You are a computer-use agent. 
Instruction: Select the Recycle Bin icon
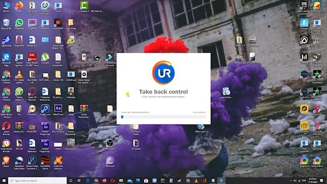pos(6,24)
